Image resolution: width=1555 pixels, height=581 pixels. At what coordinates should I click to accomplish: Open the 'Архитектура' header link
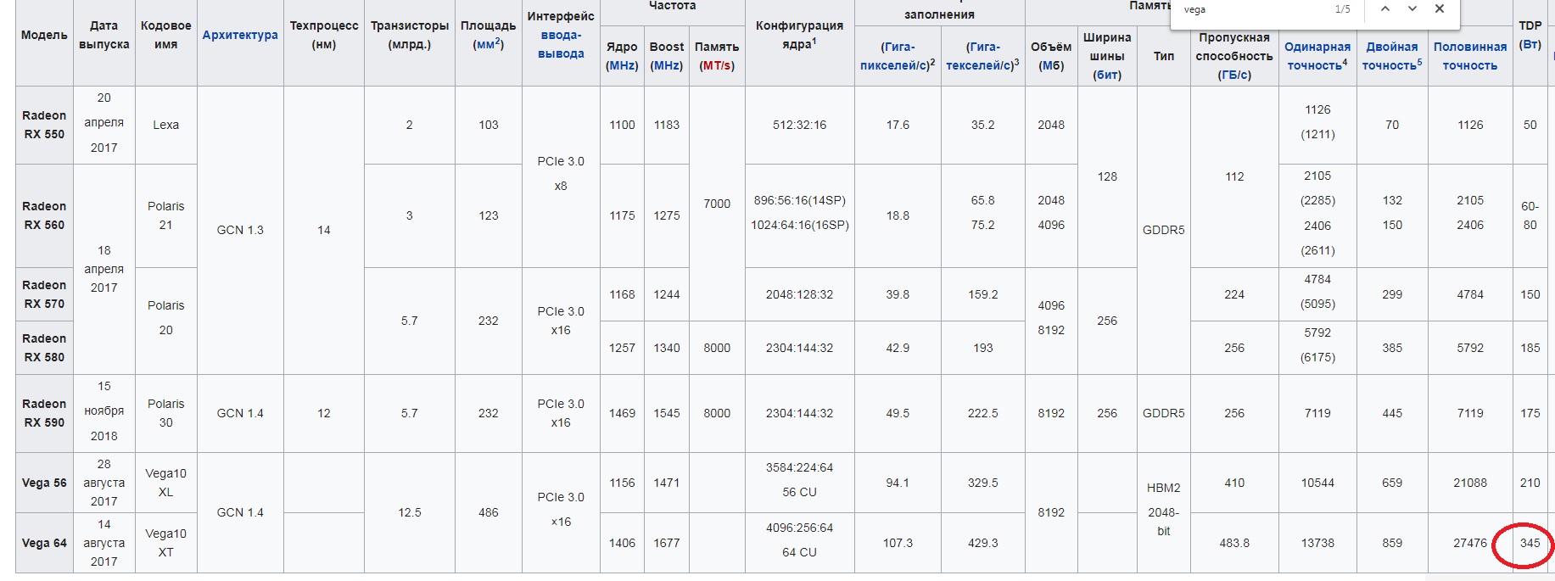(x=240, y=35)
